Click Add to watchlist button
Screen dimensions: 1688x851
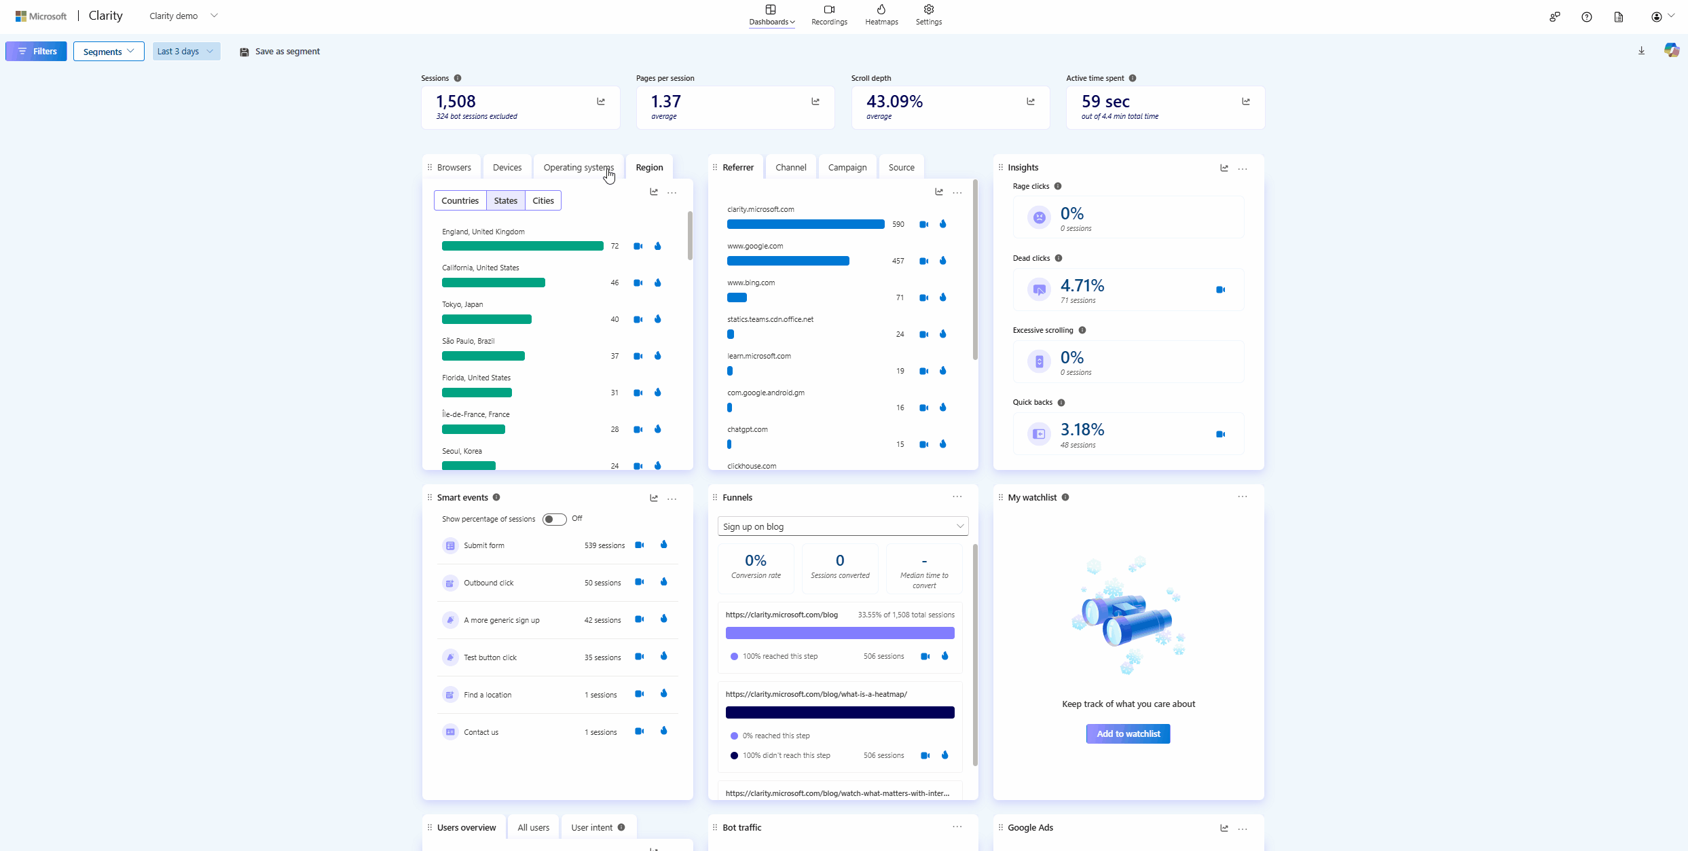1129,734
